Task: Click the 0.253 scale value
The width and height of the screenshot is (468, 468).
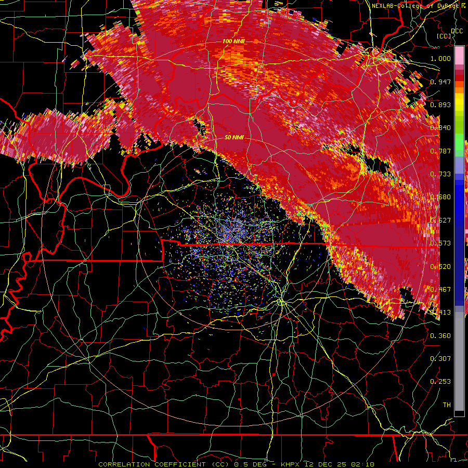Action: coord(440,382)
